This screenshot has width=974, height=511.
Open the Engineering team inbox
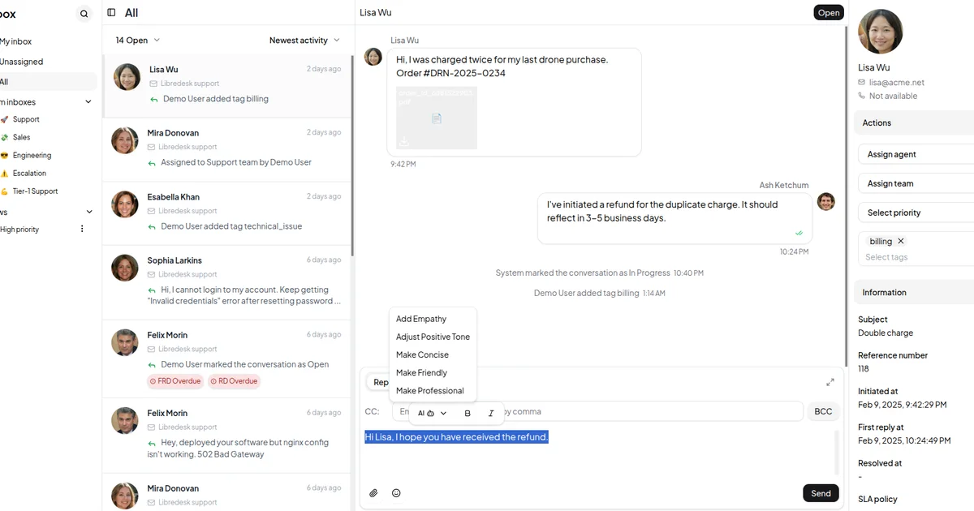pyautogui.click(x=32, y=155)
